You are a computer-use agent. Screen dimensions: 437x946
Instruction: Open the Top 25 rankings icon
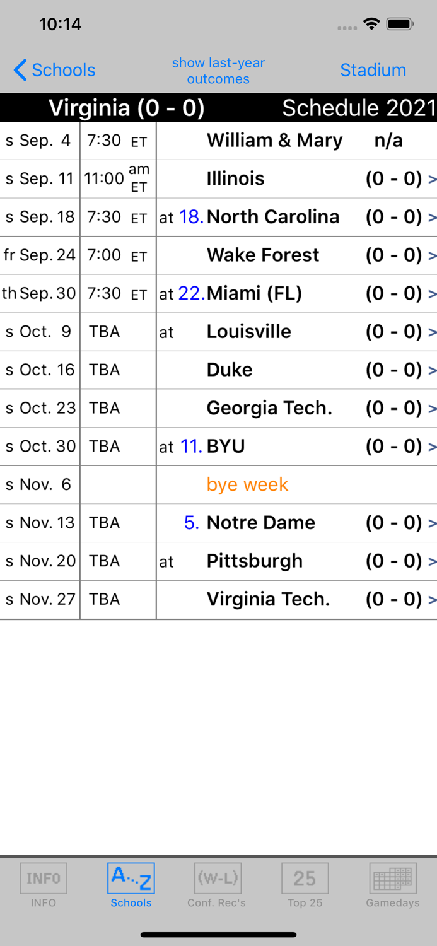click(x=305, y=878)
